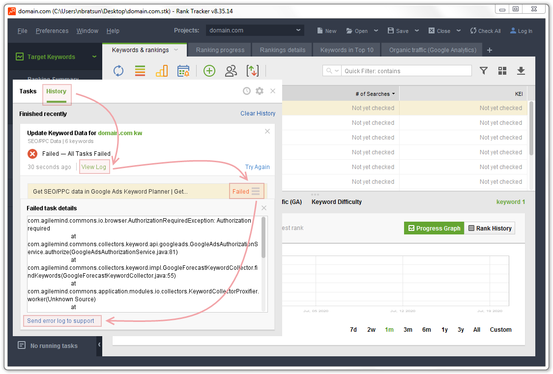Toggle the Rank History view

(490, 228)
